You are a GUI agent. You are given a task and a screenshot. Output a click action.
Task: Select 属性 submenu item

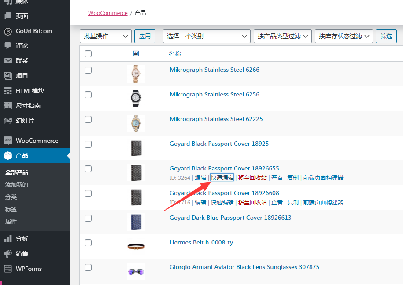[x=11, y=222]
